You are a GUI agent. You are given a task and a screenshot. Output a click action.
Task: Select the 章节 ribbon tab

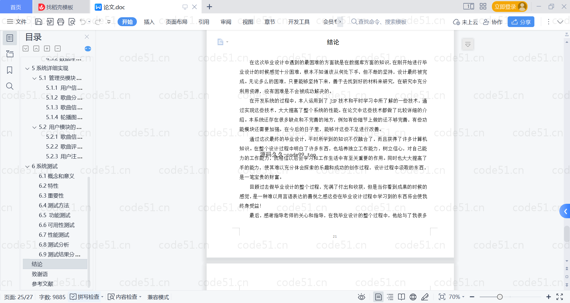coord(270,22)
